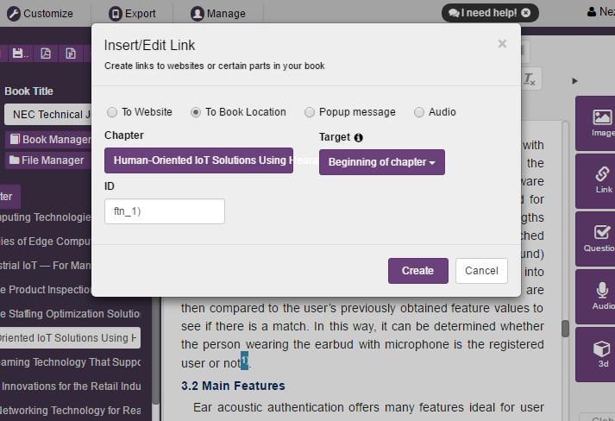Viewport: 615px width, 421px height.
Task: Expand the right panel arrow
Action: point(575,81)
